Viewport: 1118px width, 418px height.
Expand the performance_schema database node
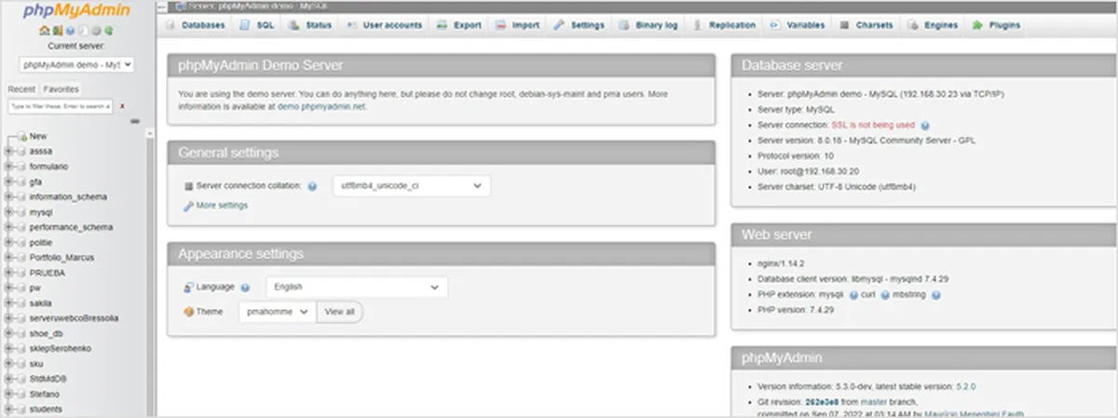click(x=8, y=227)
